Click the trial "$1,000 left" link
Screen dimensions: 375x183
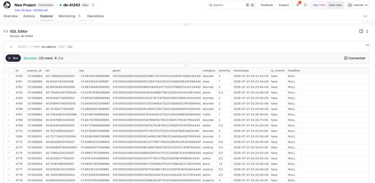click(x=41, y=10)
